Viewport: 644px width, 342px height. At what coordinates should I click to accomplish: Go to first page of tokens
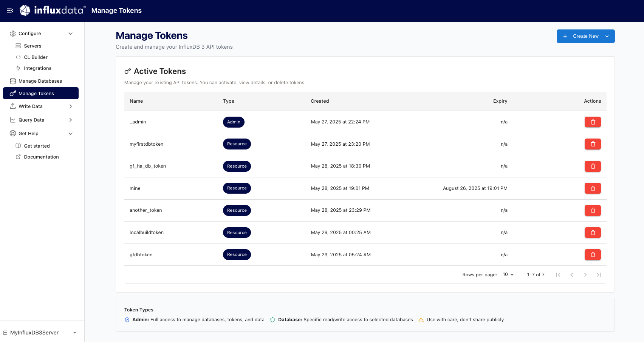point(558,275)
